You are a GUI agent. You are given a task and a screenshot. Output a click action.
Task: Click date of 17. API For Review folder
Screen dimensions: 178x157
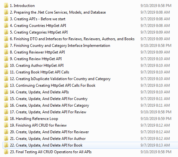(156, 112)
